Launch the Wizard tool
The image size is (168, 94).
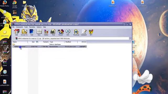pos(61,32)
